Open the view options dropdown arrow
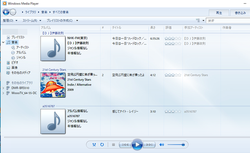The height and width of the screenshot is (153, 250). coord(203,21)
